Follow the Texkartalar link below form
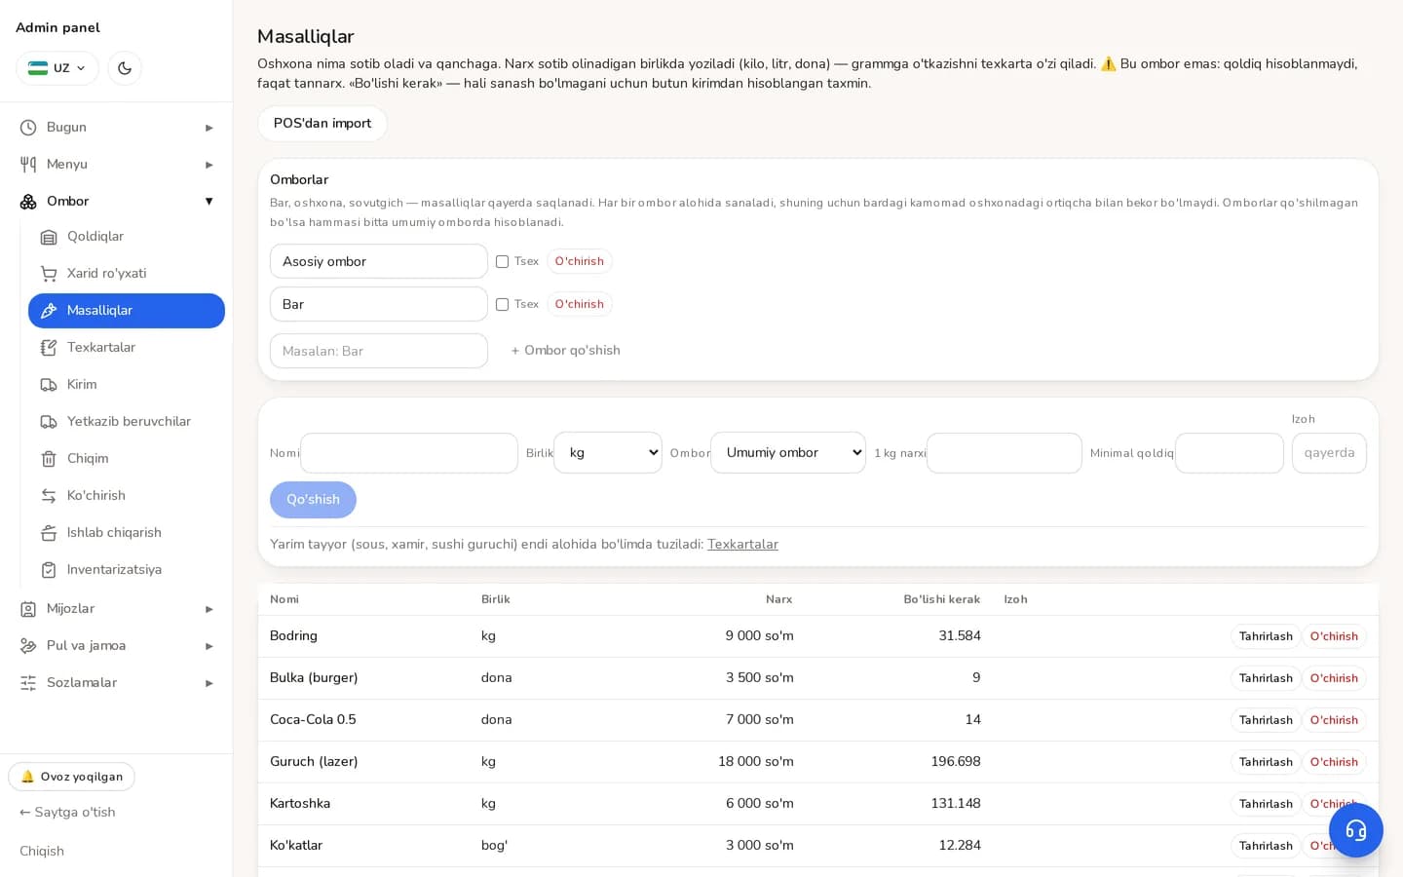Screen dimensions: 1403x877 [x=742, y=545]
